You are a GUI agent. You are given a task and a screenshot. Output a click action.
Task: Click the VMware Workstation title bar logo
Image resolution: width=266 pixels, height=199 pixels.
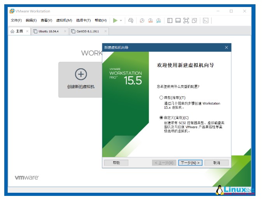click(x=12, y=11)
